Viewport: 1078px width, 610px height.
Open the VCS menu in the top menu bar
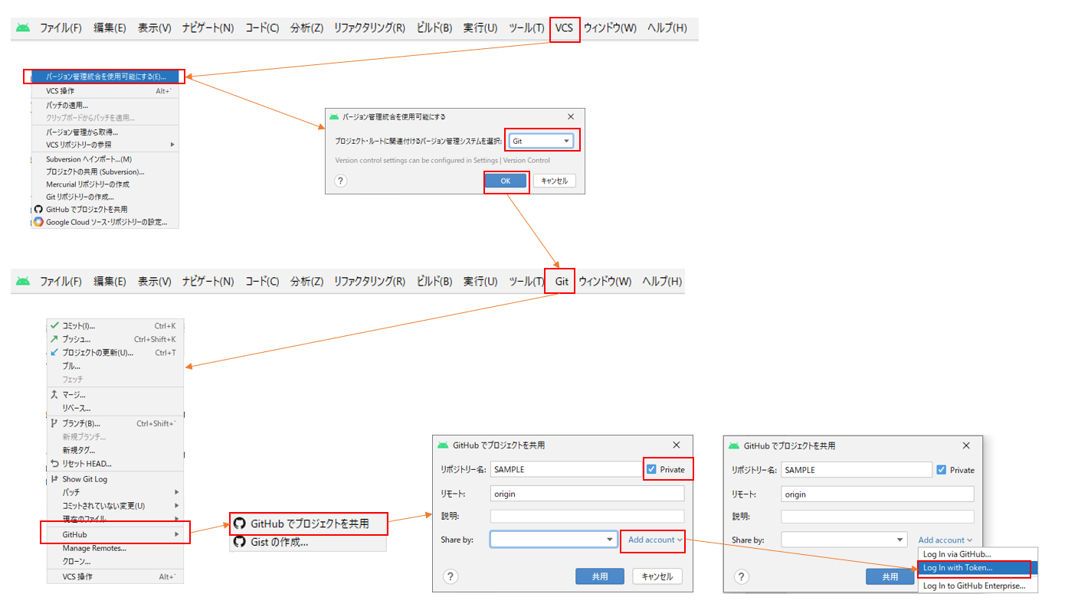tap(564, 27)
